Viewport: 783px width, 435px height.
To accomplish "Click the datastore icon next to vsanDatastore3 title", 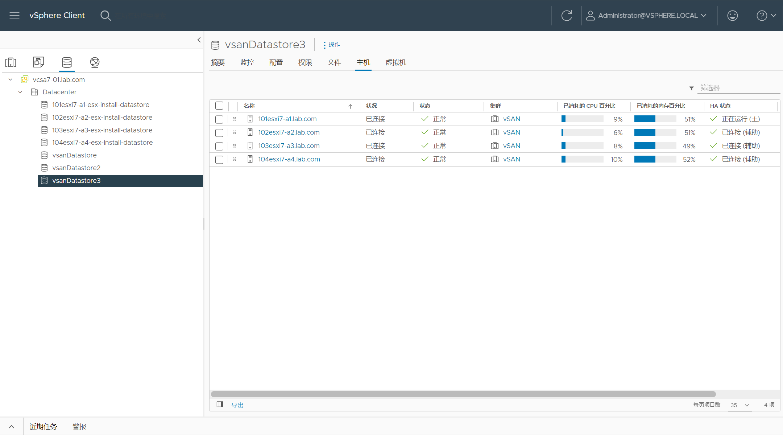I will point(215,45).
